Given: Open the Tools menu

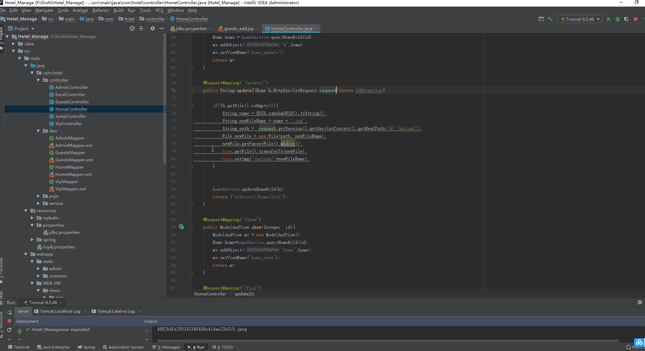Looking at the screenshot, I should 145,10.
